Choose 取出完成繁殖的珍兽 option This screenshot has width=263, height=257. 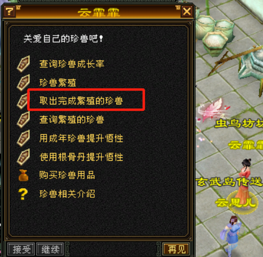tap(81, 101)
